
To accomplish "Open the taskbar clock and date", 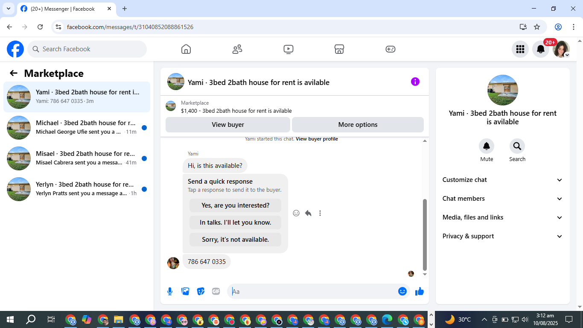I will tap(545, 319).
